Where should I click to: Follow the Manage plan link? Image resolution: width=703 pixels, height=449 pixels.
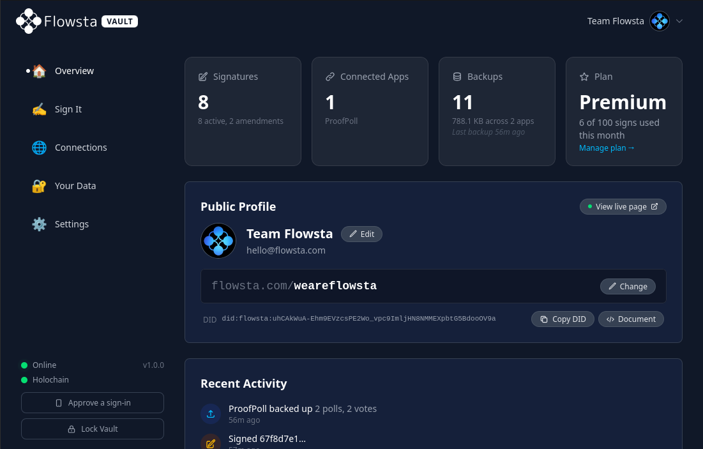pos(607,148)
